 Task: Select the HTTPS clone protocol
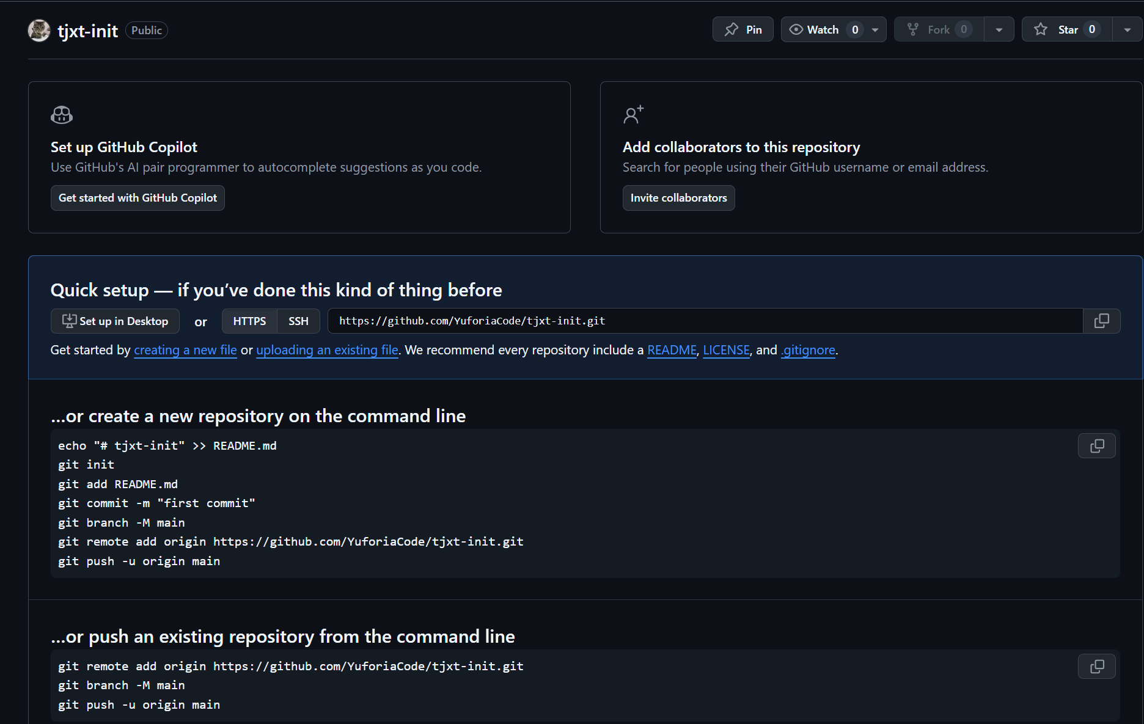(249, 321)
